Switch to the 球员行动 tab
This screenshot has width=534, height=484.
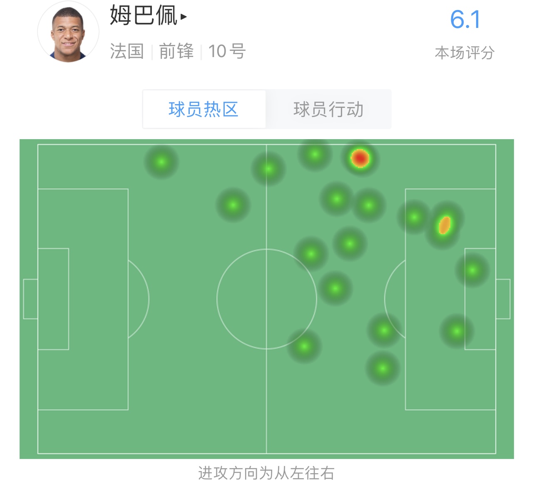pos(328,109)
